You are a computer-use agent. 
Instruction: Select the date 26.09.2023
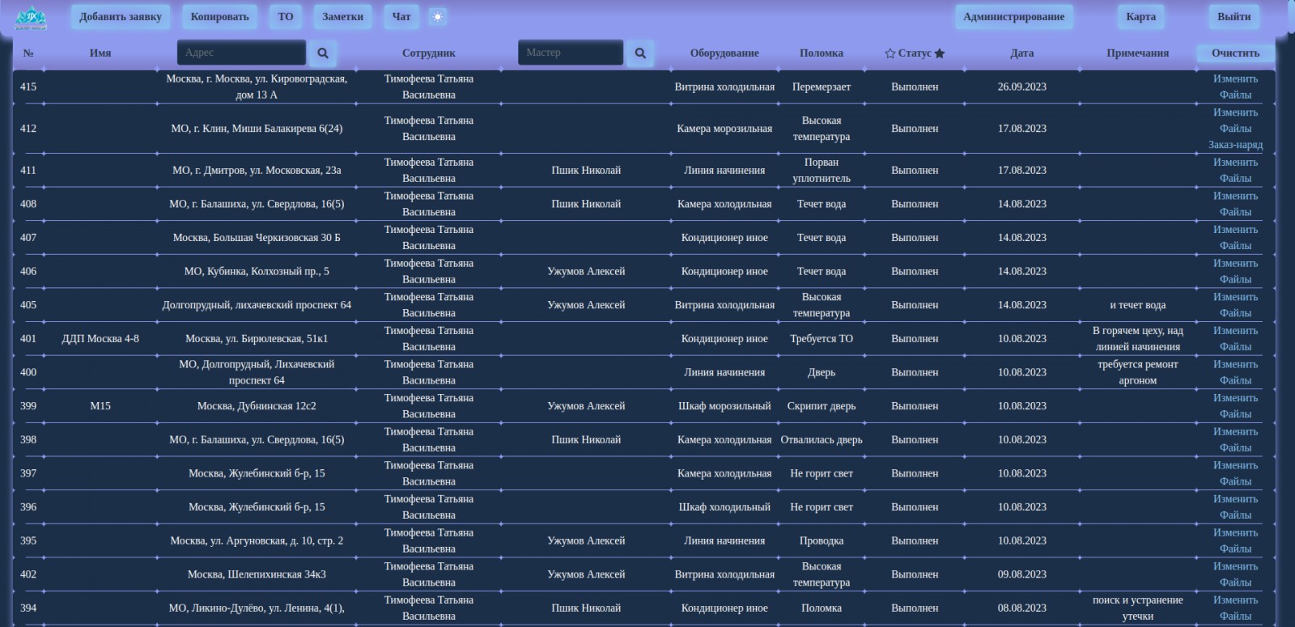click(1022, 87)
